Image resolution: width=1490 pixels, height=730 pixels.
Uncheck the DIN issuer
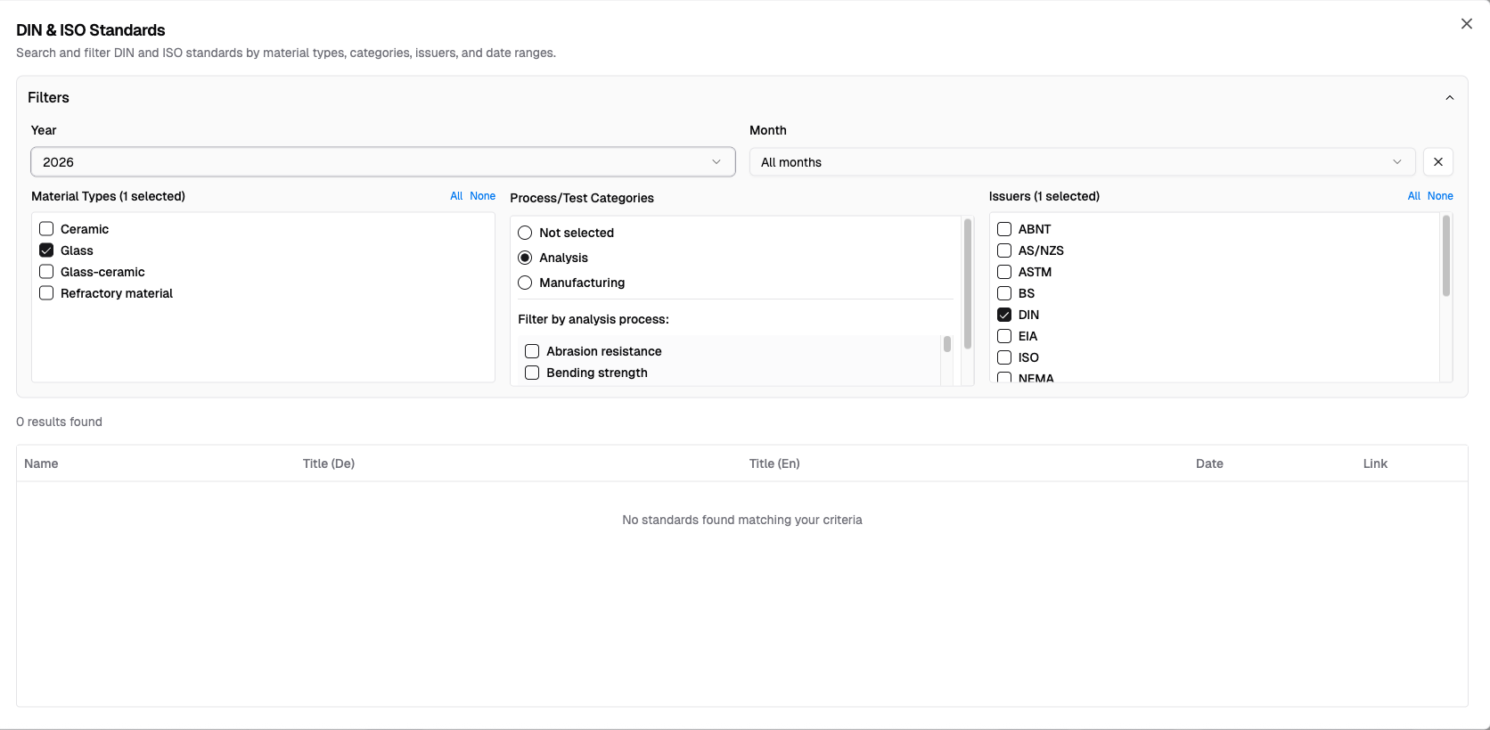click(x=1004, y=315)
